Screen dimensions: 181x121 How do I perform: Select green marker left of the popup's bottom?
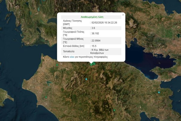coord(57,65)
